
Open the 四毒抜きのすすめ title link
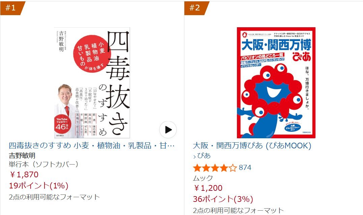(x=92, y=146)
